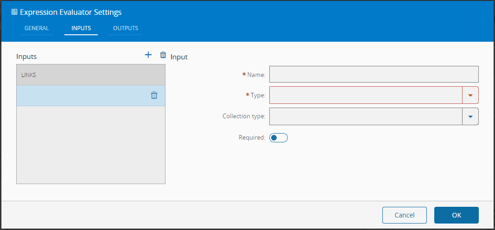Click the empty area below the inputs list row
Screen dimensions: 495x230
click(90, 145)
